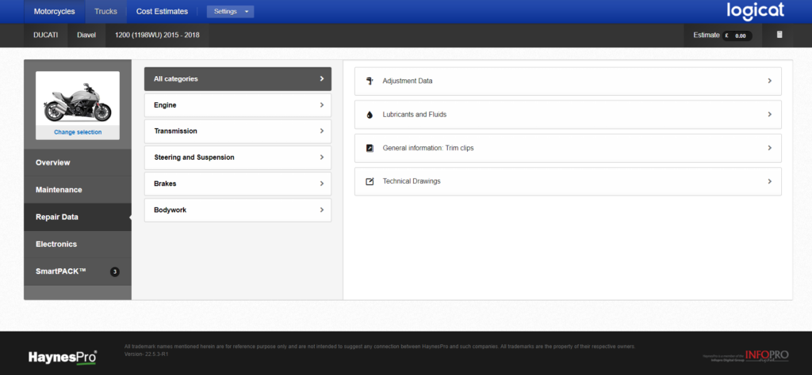Select the DUCATI breadcrumb

coord(45,36)
